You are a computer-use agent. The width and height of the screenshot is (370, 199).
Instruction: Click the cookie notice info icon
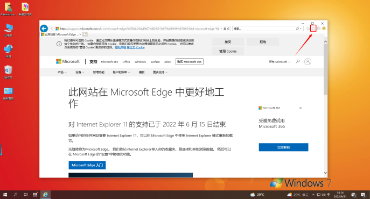tap(59, 44)
